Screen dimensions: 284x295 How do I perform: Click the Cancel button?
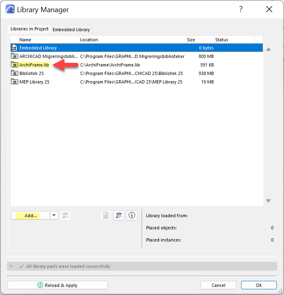pos(218,285)
